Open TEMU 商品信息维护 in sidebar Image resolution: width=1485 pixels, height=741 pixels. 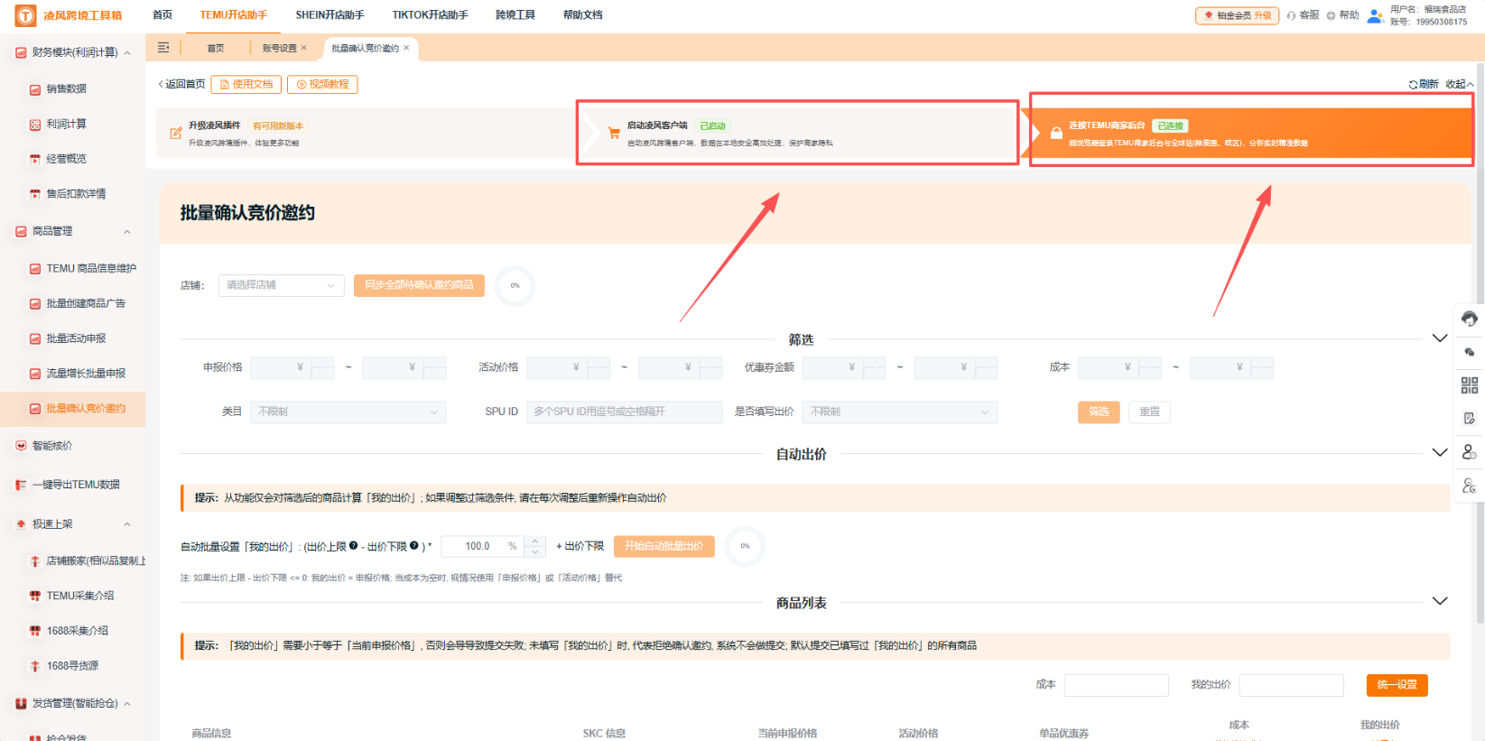click(x=91, y=268)
